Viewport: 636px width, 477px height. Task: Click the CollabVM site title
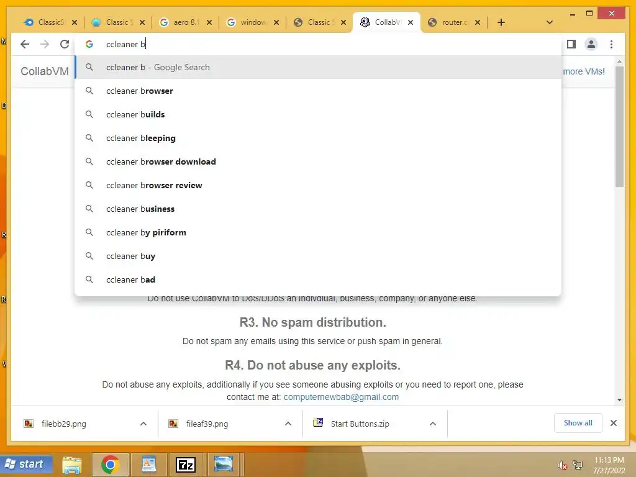point(45,71)
